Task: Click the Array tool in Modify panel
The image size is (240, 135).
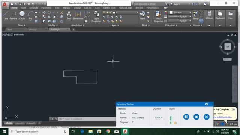Action: (x=54, y=21)
